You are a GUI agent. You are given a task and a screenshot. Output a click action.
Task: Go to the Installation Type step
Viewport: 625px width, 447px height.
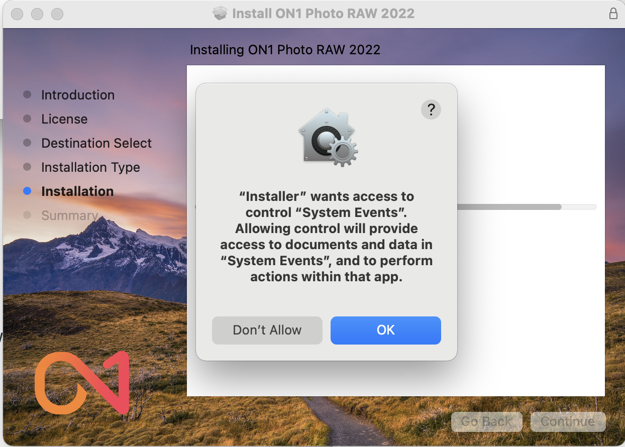pyautogui.click(x=90, y=167)
